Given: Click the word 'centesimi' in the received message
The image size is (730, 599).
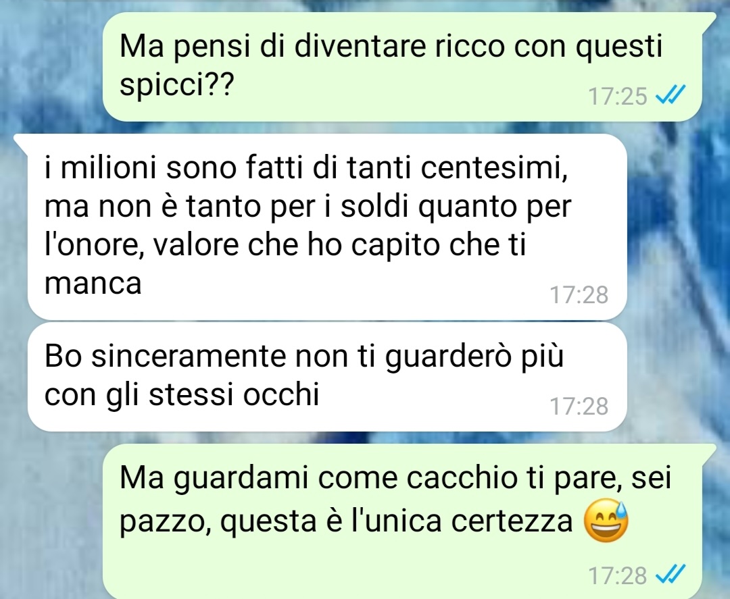Looking at the screenshot, I should pyautogui.click(x=493, y=167).
